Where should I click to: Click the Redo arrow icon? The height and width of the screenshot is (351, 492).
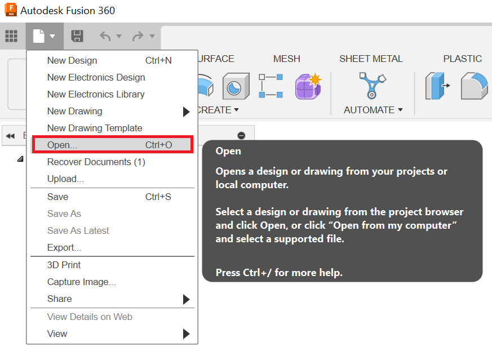pos(138,37)
